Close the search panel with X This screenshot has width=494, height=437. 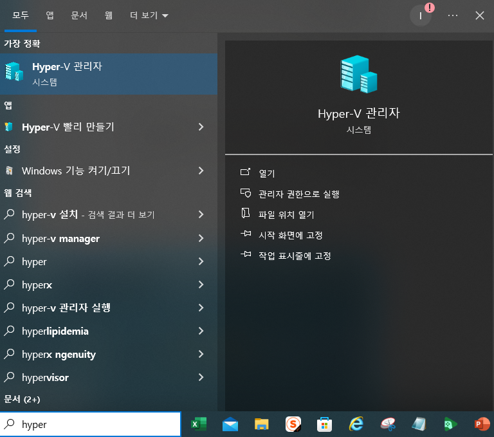(479, 15)
